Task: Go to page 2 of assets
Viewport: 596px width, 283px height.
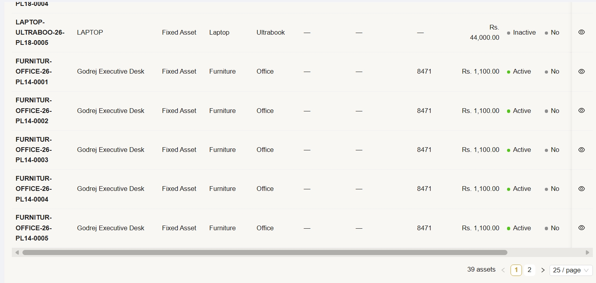Action: pyautogui.click(x=529, y=270)
